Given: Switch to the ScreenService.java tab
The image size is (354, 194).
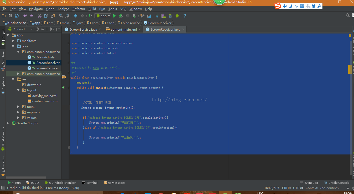Looking at the screenshot, I should pos(83,29).
